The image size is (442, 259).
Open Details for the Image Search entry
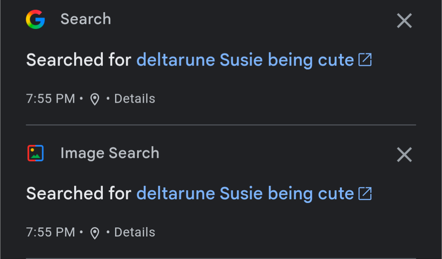pyautogui.click(x=135, y=232)
